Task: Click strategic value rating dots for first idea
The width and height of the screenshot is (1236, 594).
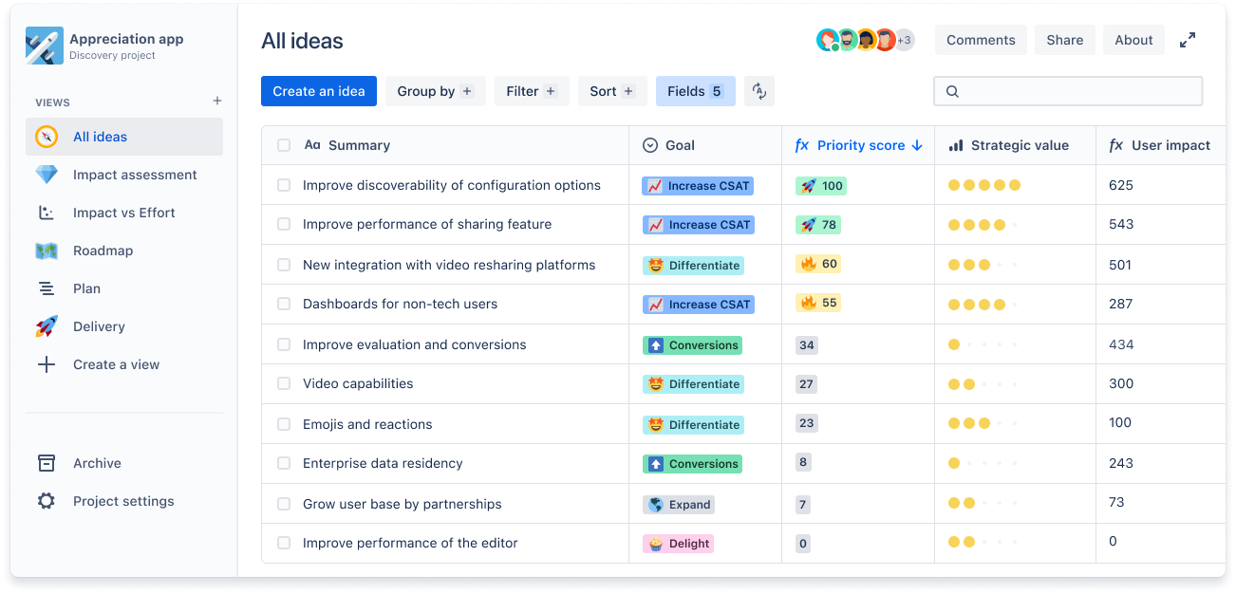Action: (983, 185)
